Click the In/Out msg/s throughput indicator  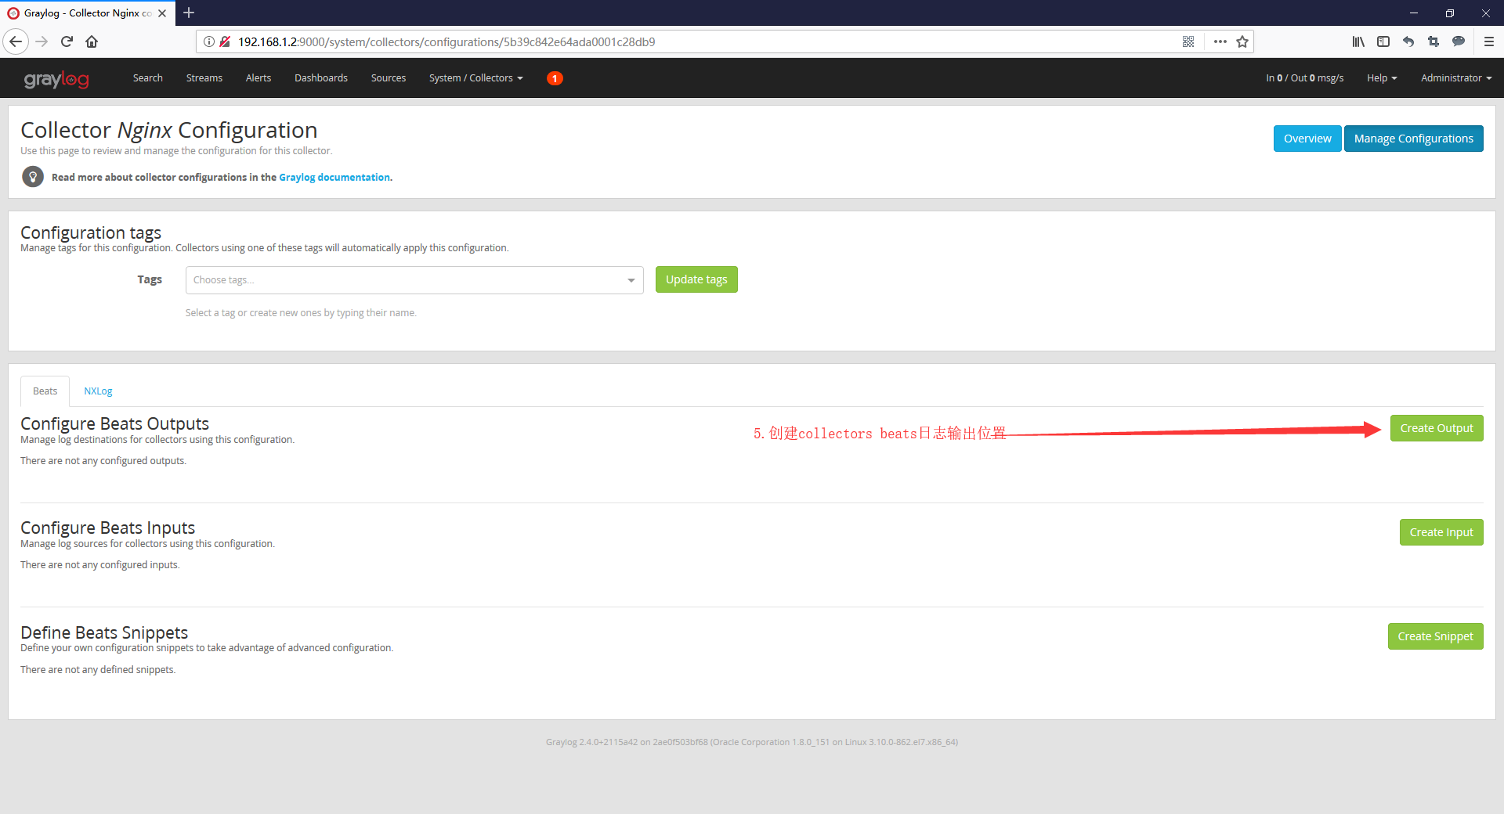pyautogui.click(x=1304, y=78)
